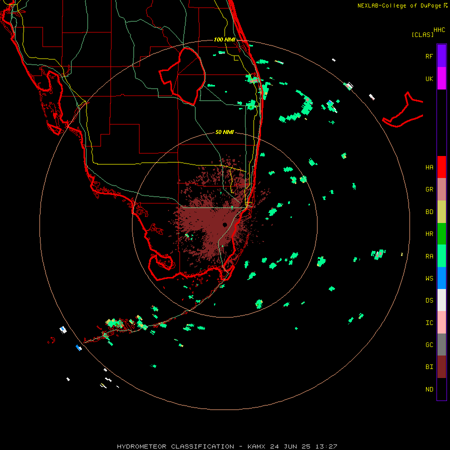Click the GR legend label
The image size is (450, 450).
[x=429, y=189]
